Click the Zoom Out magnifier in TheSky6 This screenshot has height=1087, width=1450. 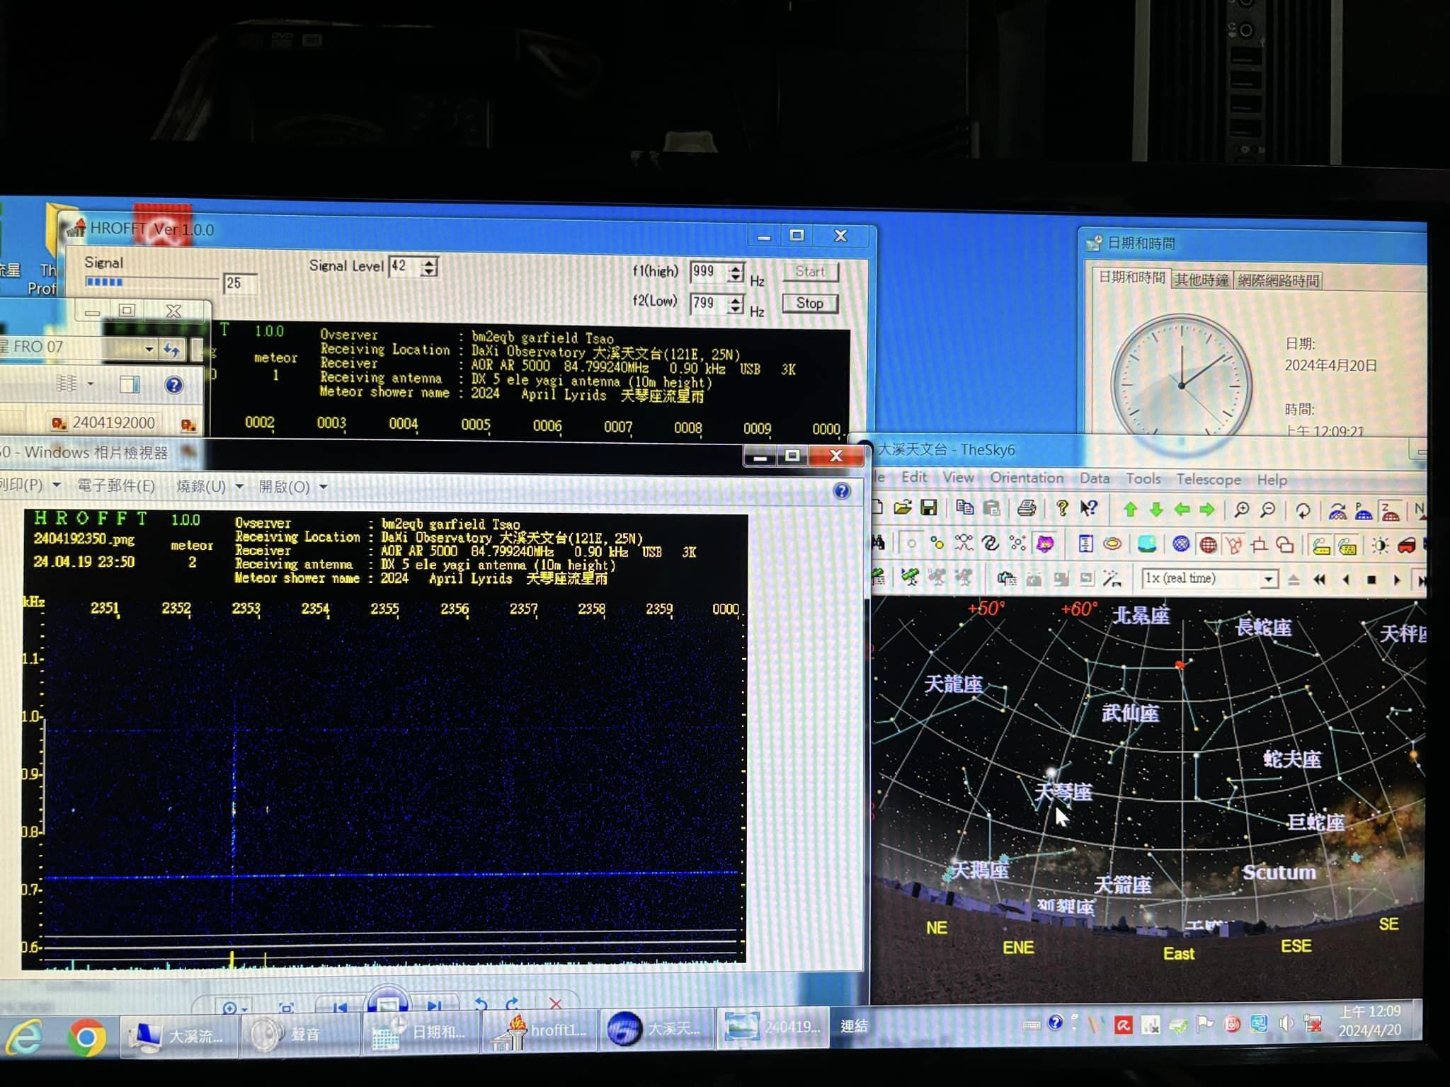click(1268, 510)
